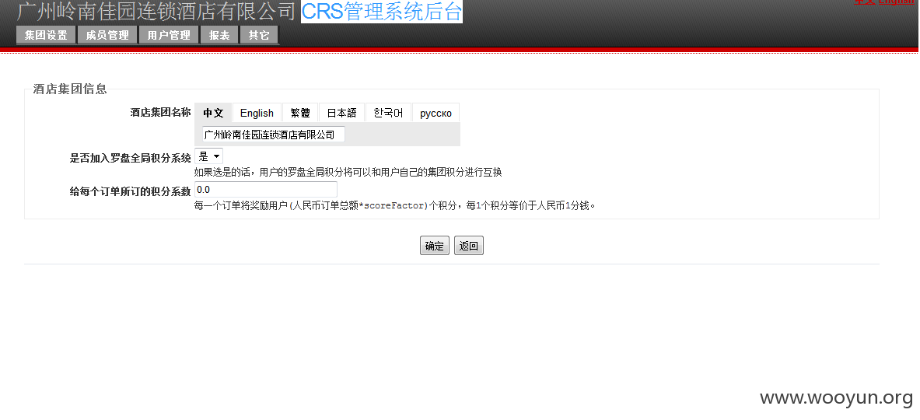Open the 集团设置 menu
Screen dimensions: 920x420
tap(46, 35)
